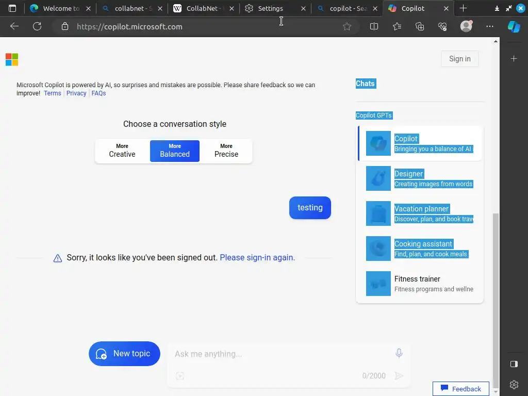
Task: Reload the page with refresh icon
Action: coord(37,26)
